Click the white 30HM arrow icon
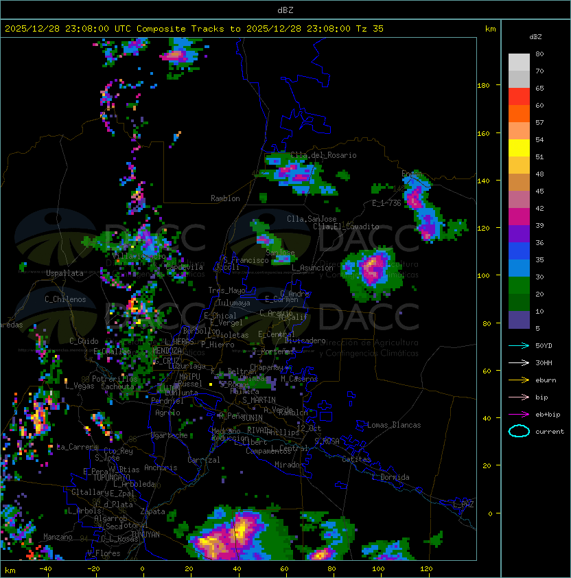 519,363
